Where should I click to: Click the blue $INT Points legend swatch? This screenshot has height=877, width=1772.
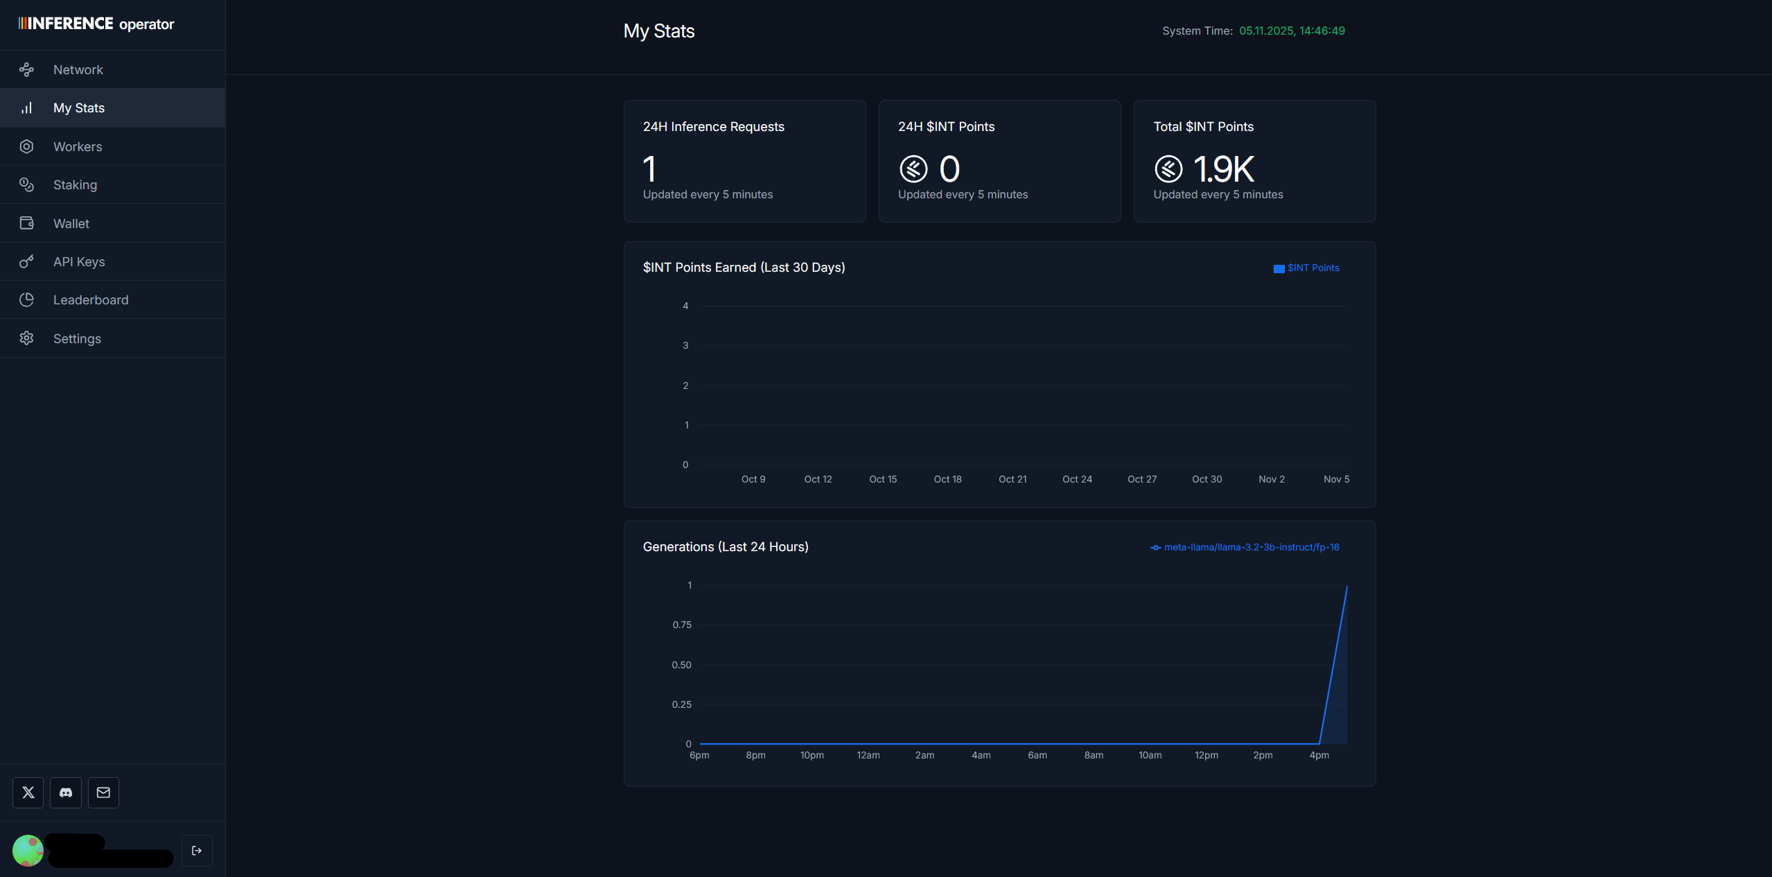point(1279,269)
